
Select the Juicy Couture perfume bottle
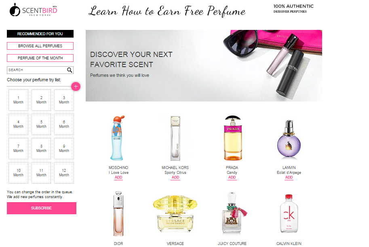(x=234, y=213)
